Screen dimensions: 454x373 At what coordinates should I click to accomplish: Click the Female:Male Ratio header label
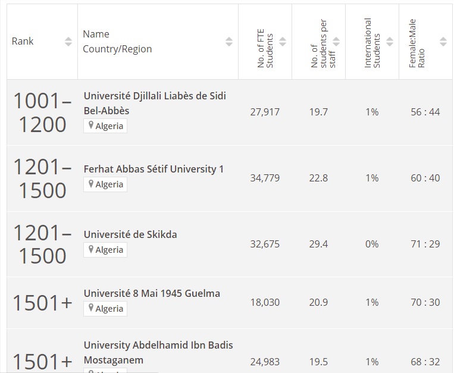coord(417,43)
